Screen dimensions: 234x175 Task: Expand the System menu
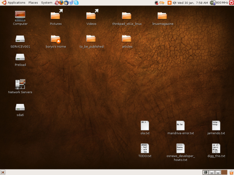tap(46, 3)
